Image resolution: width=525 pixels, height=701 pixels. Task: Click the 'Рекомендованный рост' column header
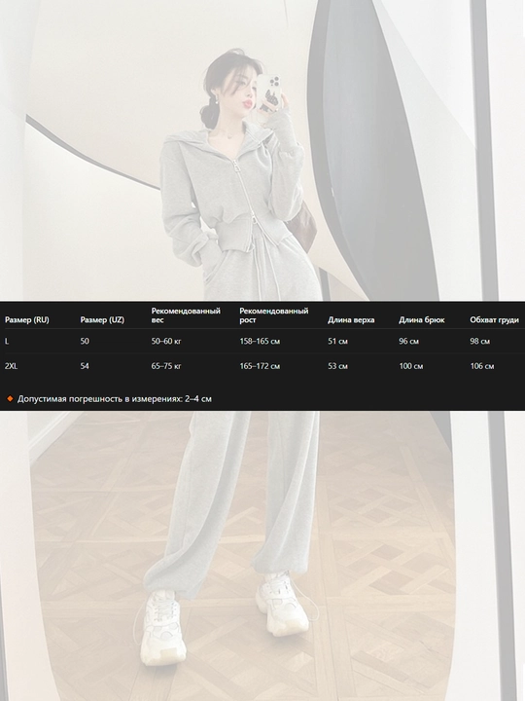[x=273, y=315]
